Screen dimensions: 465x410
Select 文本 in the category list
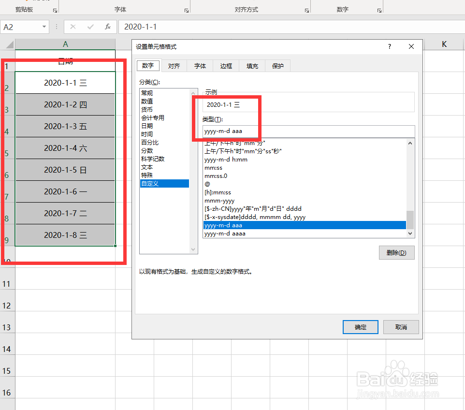165,167
